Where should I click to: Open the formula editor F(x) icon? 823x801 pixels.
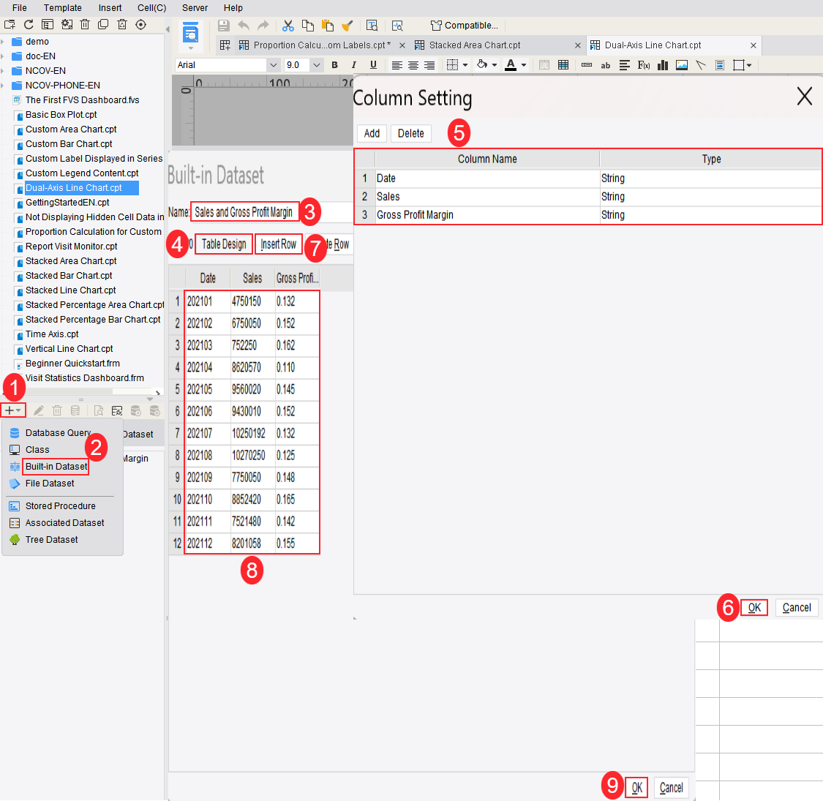click(x=642, y=65)
